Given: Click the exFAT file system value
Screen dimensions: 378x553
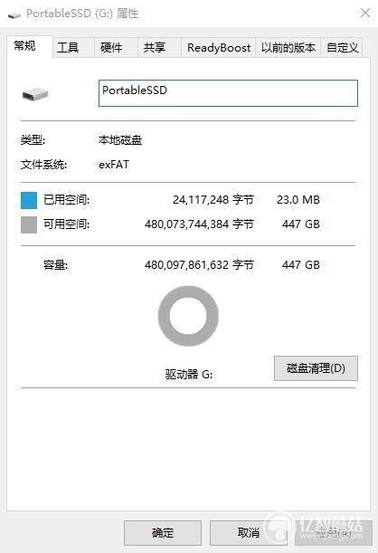Looking at the screenshot, I should coord(114,165).
